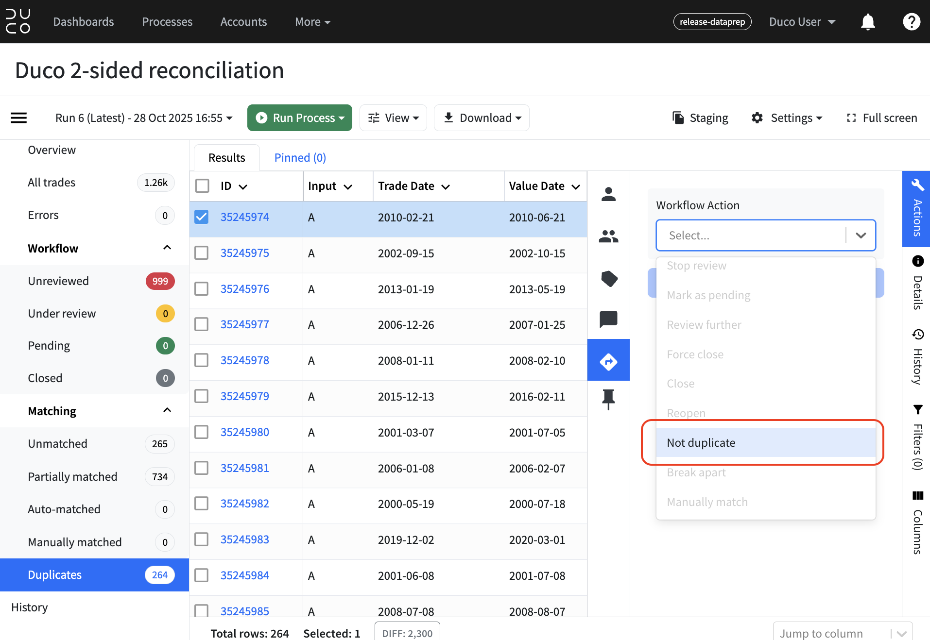930x640 pixels.
Task: Toggle the hamburger sidebar menu
Action: point(19,118)
